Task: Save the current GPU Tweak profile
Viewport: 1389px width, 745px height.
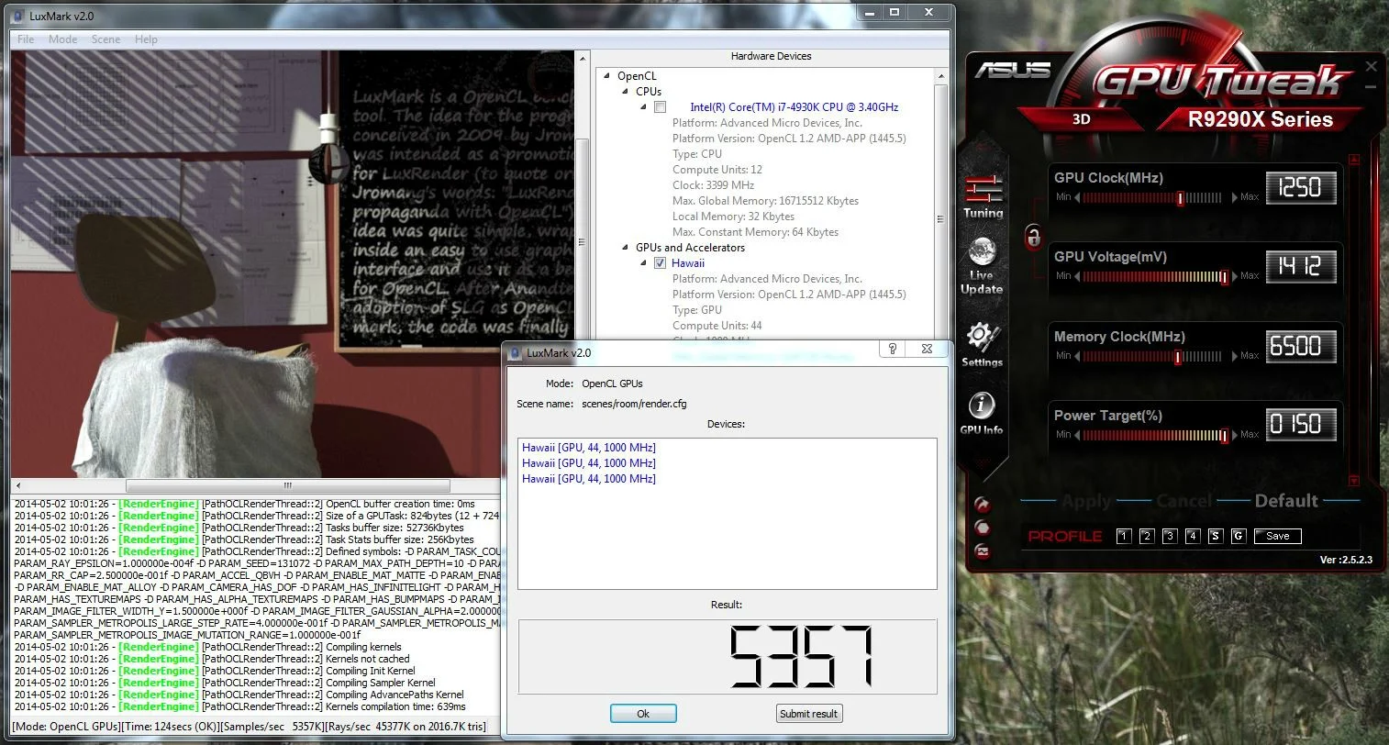Action: coord(1278,536)
